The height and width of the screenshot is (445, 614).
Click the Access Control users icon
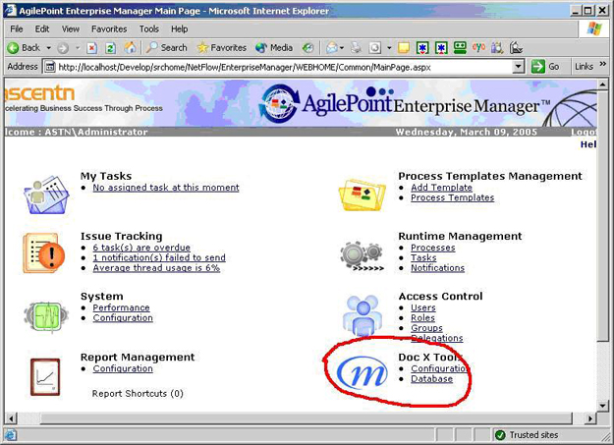pos(363,316)
